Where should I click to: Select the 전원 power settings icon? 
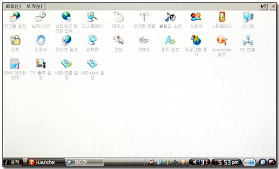click(x=118, y=40)
